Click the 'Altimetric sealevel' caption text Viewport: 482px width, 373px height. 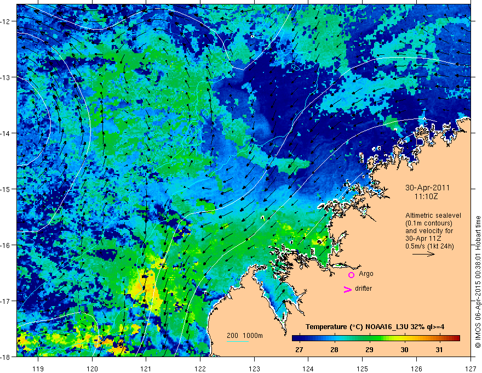click(433, 216)
